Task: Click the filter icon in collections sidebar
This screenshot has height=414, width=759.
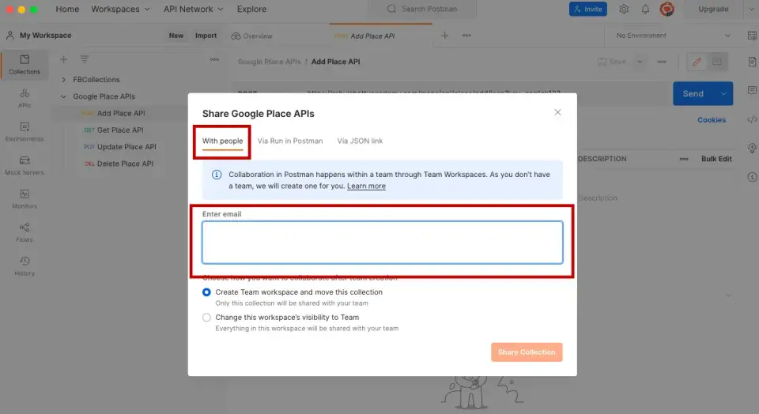Action: 85,59
